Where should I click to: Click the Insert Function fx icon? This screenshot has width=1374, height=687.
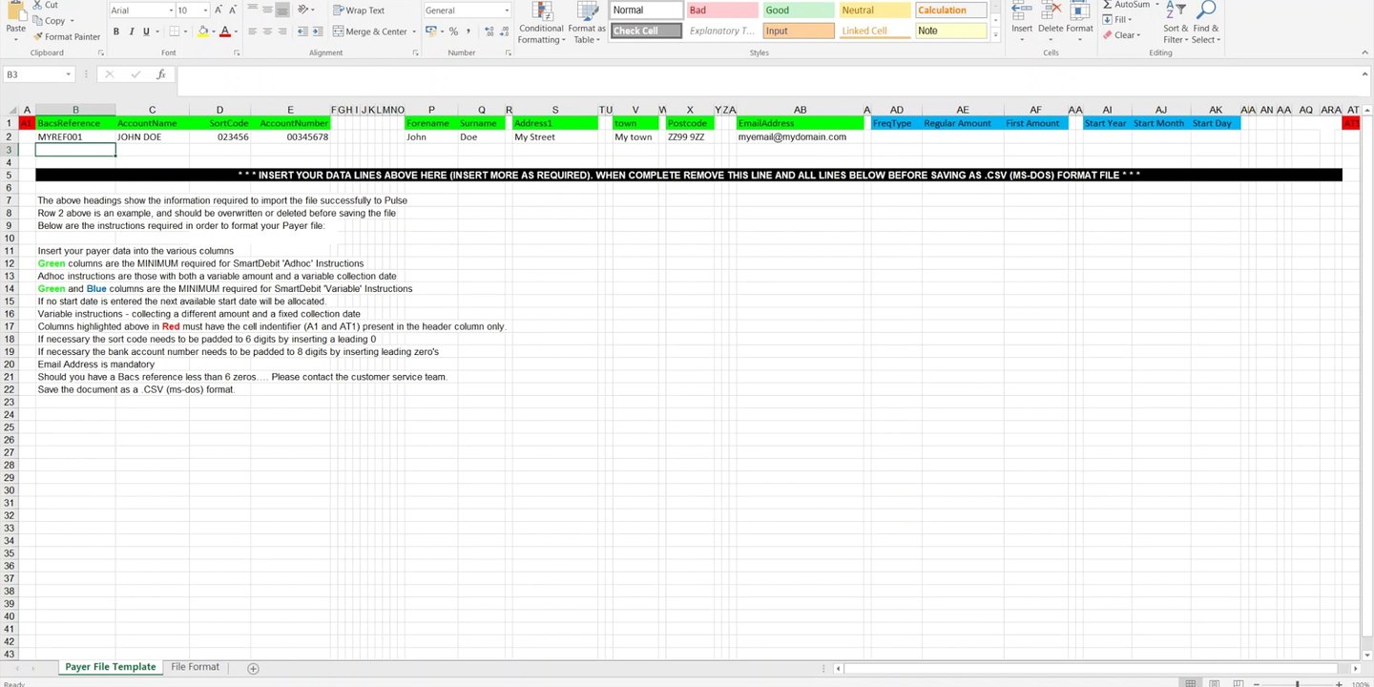(x=160, y=74)
